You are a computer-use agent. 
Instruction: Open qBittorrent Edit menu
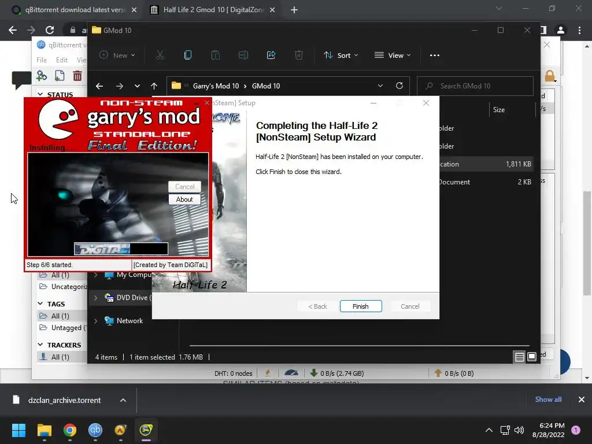61,60
